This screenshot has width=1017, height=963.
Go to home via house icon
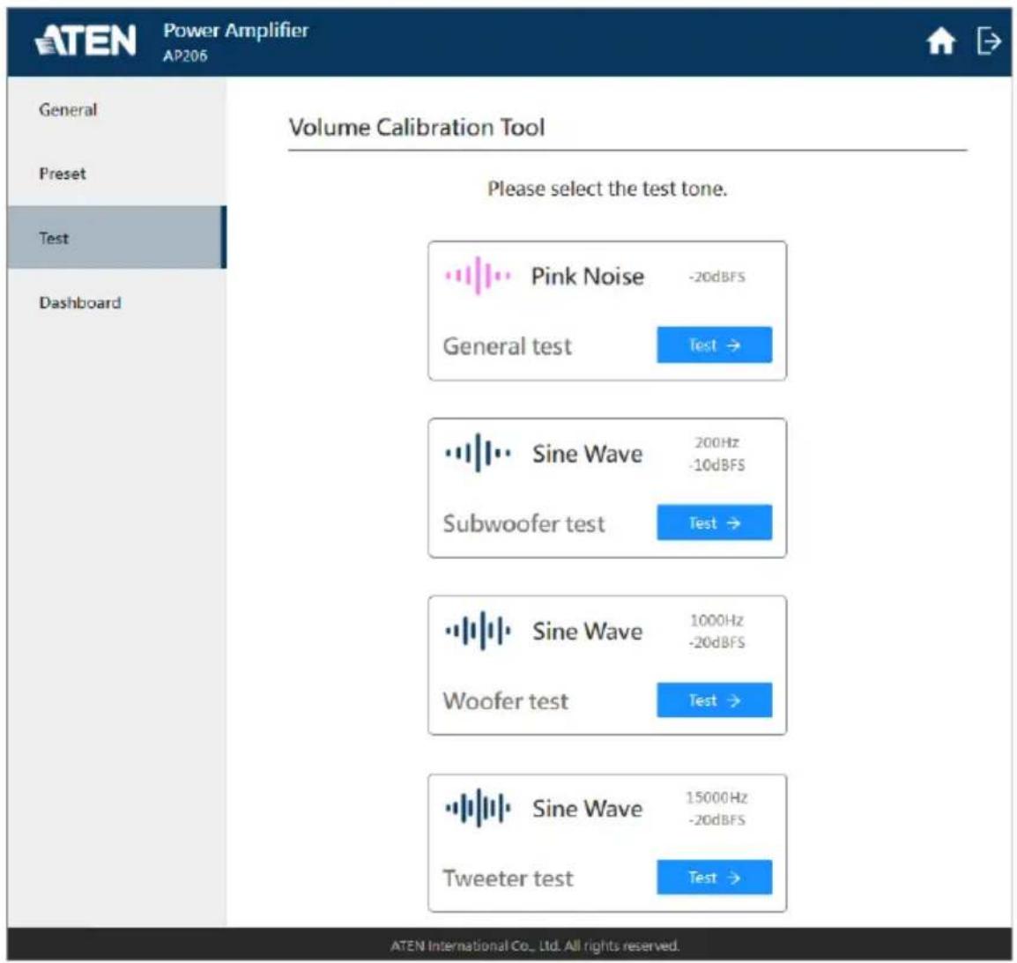pyautogui.click(x=940, y=41)
